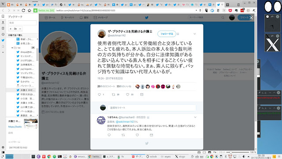Open the History panel icon

(3, 34)
